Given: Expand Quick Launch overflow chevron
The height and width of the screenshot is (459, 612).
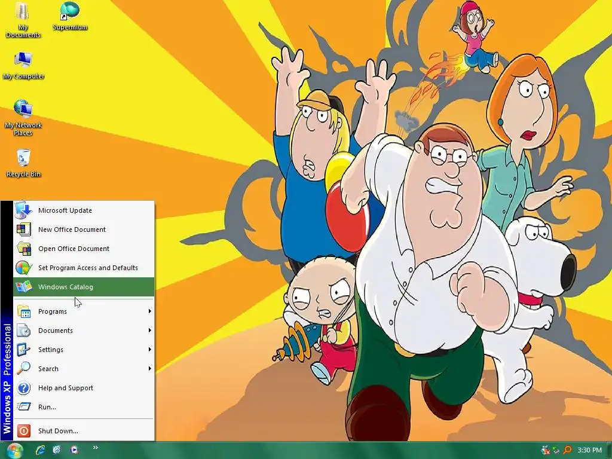Looking at the screenshot, I should [95, 448].
